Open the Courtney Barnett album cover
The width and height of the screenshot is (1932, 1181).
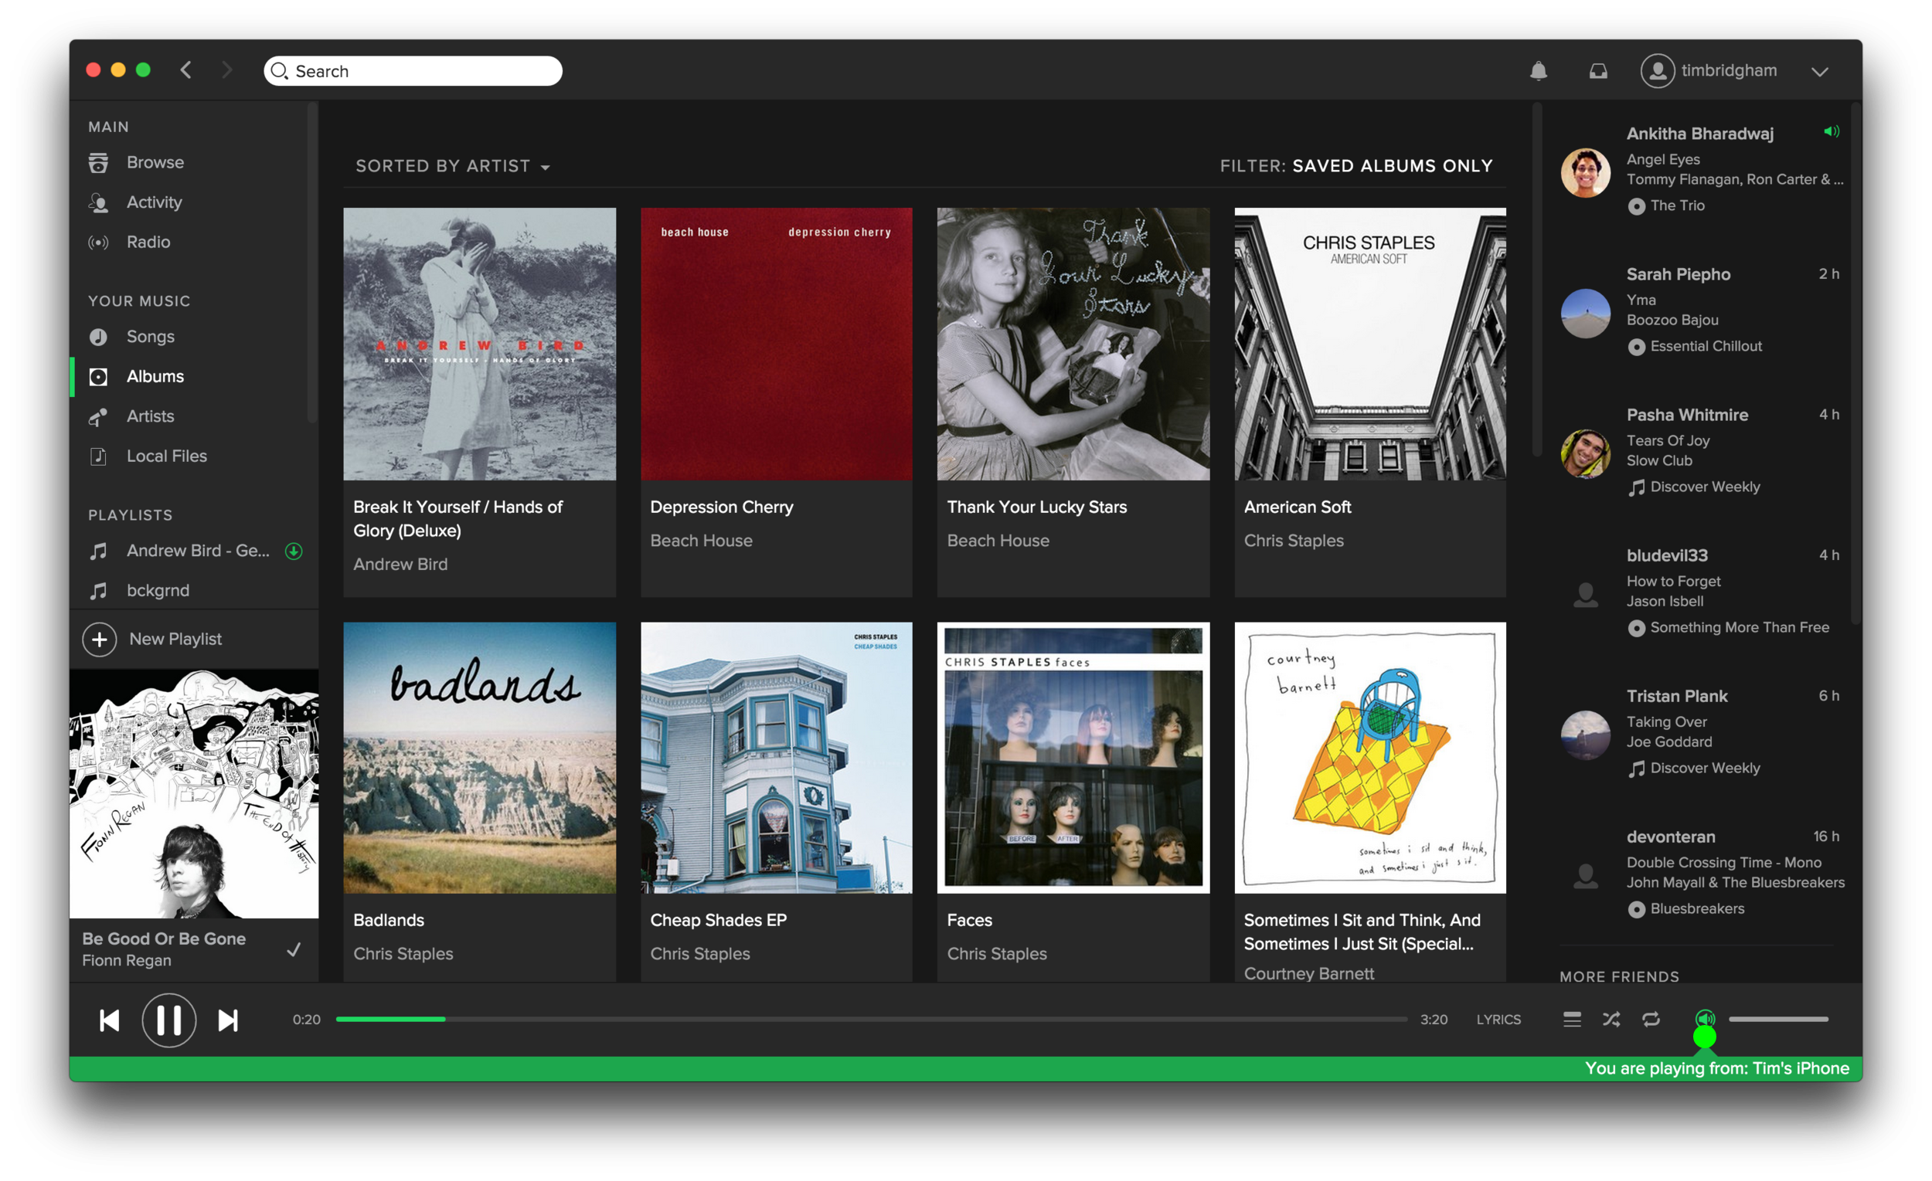pyautogui.click(x=1370, y=758)
